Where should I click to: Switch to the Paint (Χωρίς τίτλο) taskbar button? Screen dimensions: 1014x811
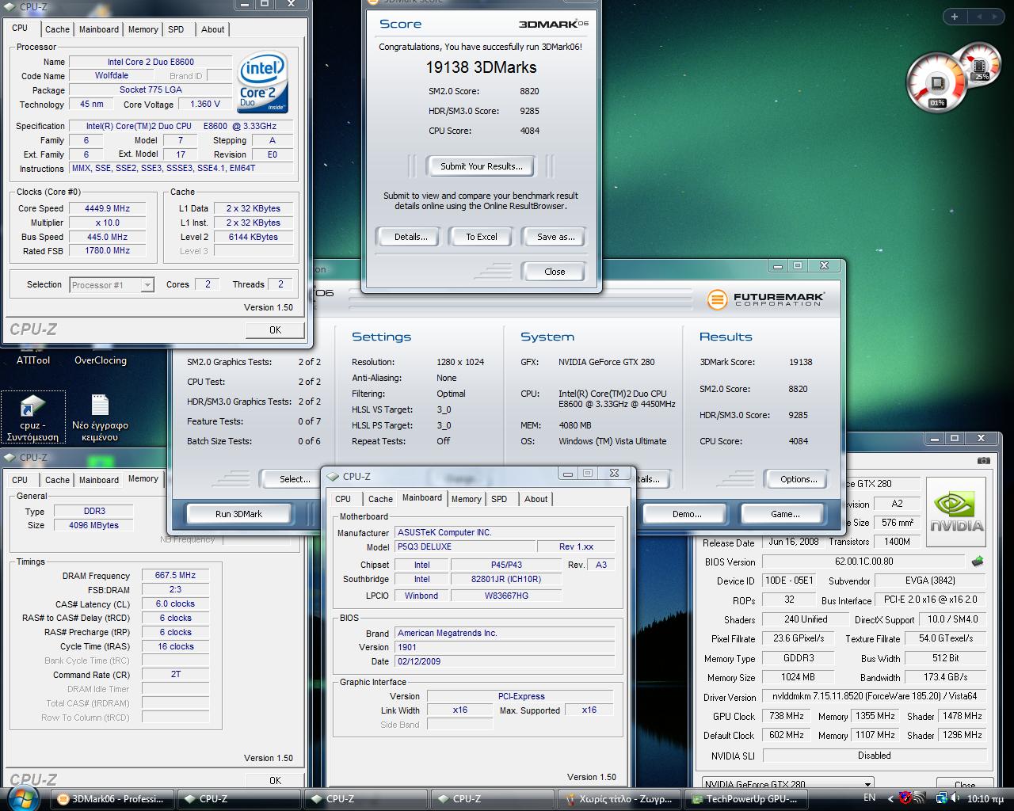[x=620, y=799]
